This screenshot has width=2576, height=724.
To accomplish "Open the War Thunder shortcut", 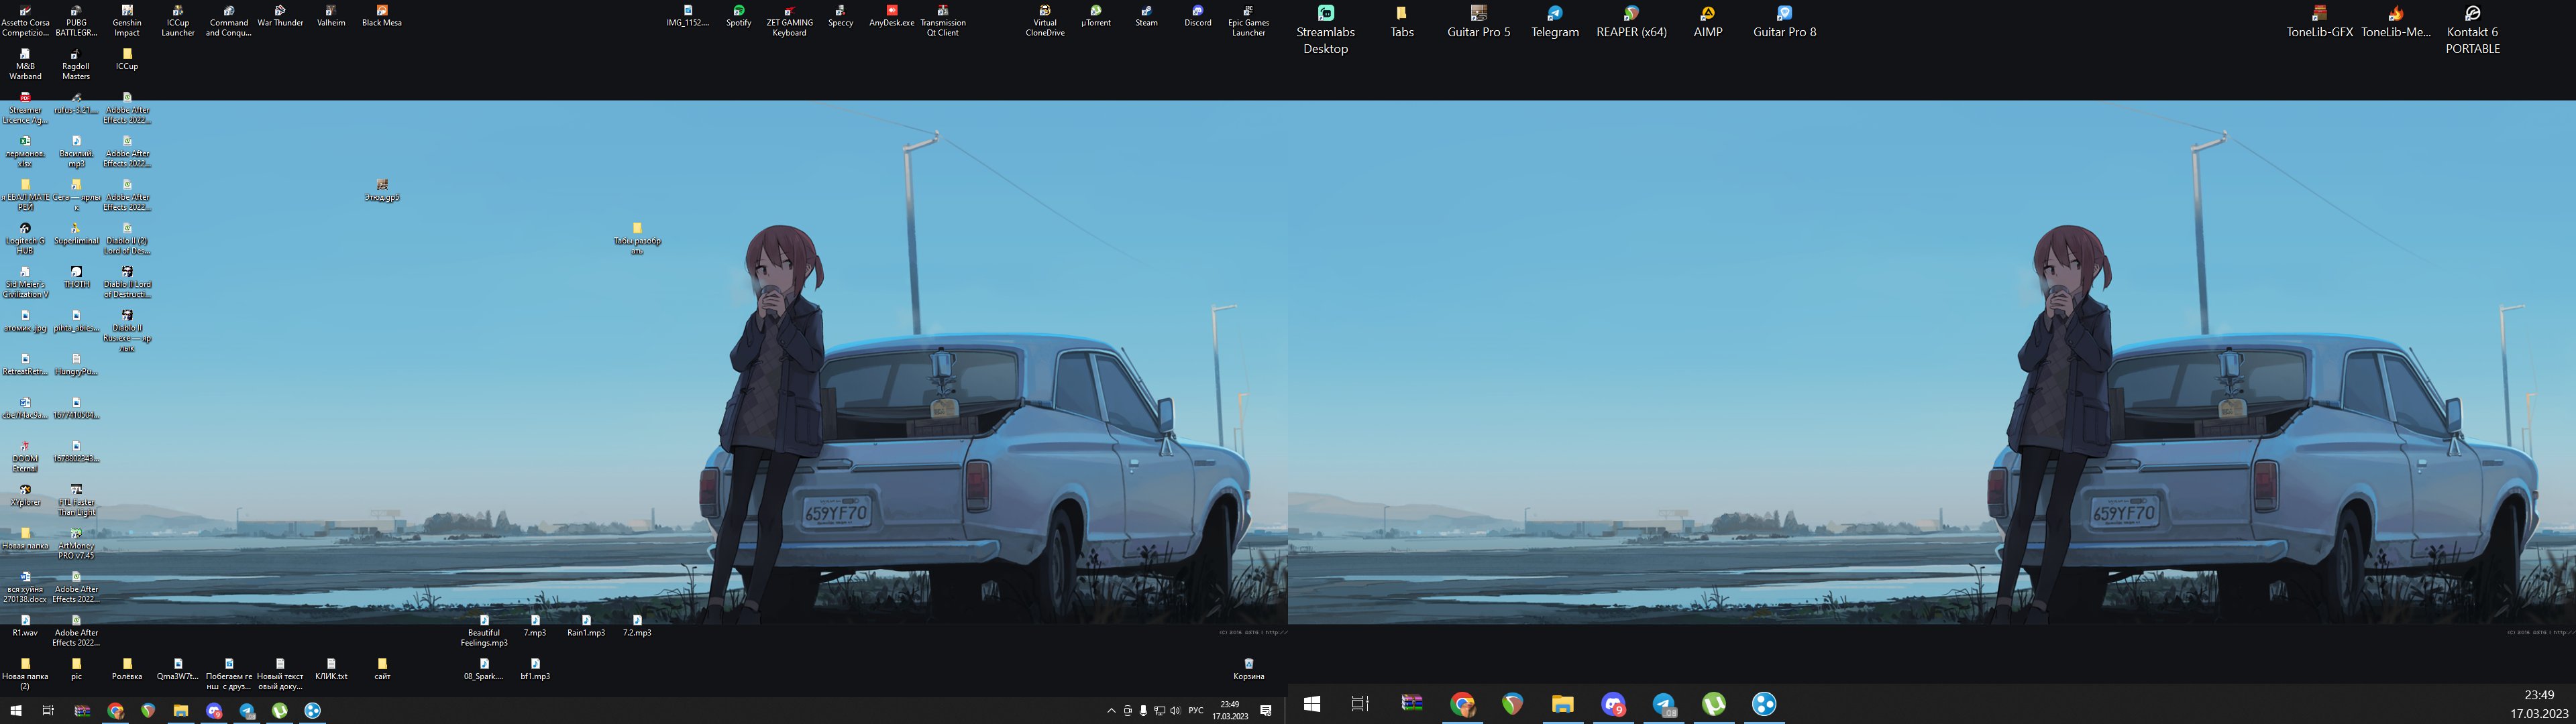I will (x=280, y=16).
